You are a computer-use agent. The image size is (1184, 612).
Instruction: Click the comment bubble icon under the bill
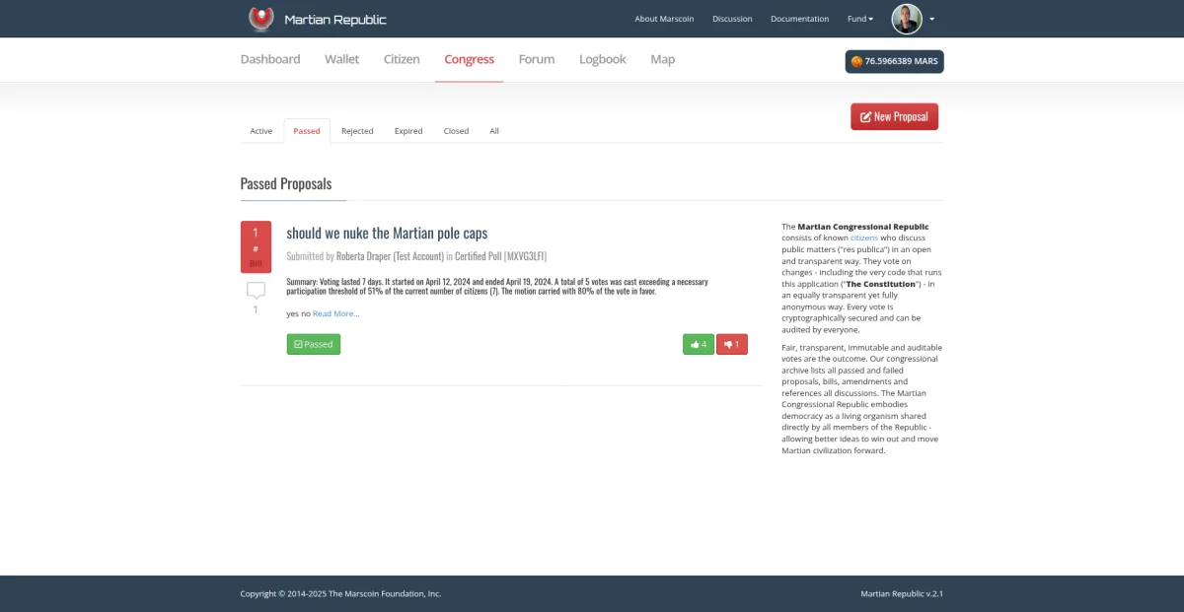(x=256, y=291)
